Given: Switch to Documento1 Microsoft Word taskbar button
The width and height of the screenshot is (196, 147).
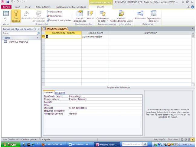Looking at the screenshot, I should 80,145.
